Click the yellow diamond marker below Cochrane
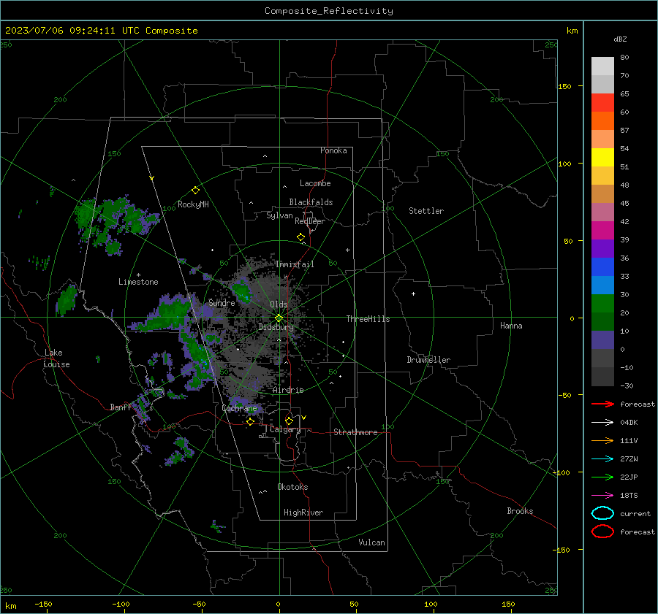Viewport: 658px width, 614px height. (250, 422)
